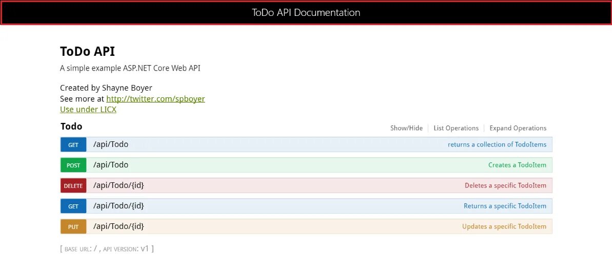Viewport: 612px width, 275px height.
Task: Expand the /api/Todo path in GET row
Action: [x=111, y=144]
